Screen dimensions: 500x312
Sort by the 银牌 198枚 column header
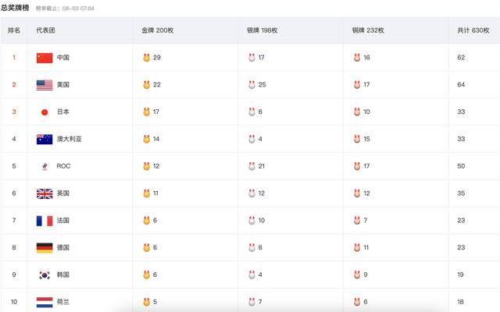262,30
